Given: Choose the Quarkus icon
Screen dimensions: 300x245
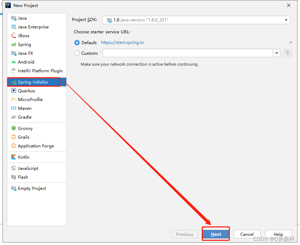Looking at the screenshot, I should point(14,91).
